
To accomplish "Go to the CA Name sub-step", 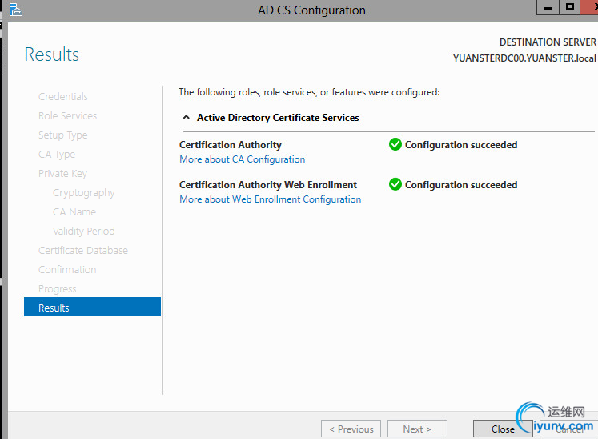I will 74,212.
